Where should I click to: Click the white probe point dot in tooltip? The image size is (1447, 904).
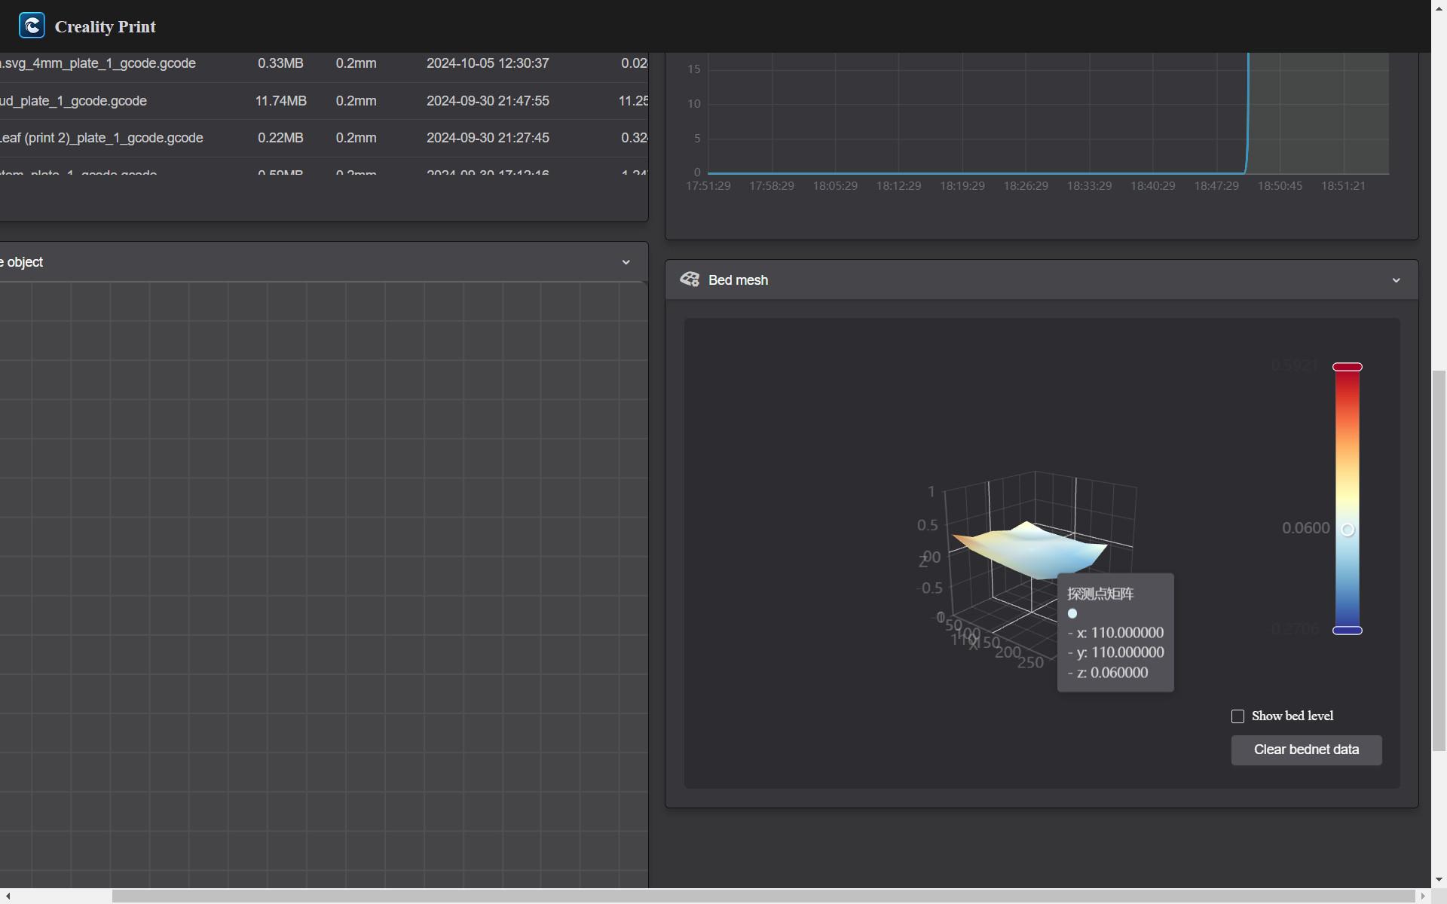[1072, 613]
